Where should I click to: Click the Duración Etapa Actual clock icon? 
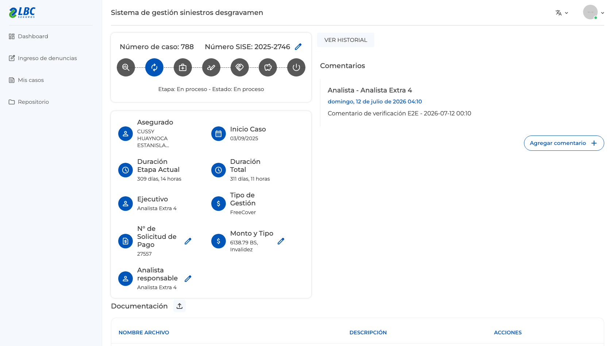126,170
